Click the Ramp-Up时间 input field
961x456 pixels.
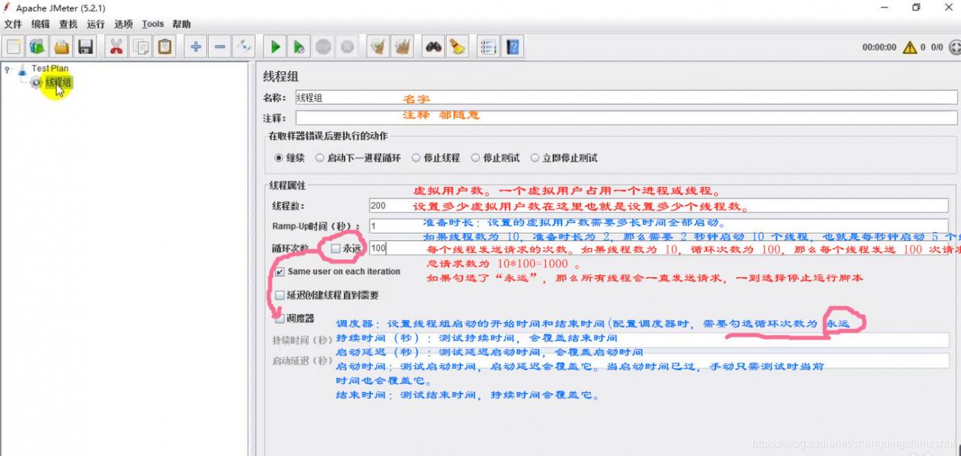(658, 226)
